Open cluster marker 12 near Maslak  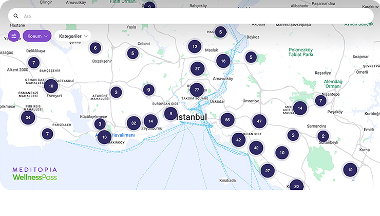pos(194,47)
